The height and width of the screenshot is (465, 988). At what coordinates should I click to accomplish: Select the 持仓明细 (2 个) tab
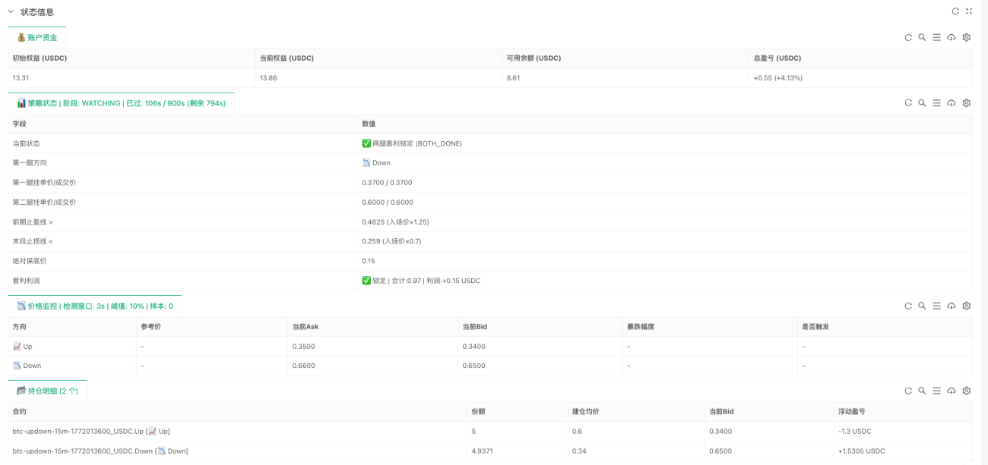48,391
